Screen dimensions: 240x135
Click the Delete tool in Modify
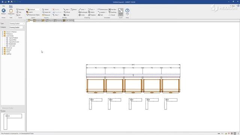[56, 9]
